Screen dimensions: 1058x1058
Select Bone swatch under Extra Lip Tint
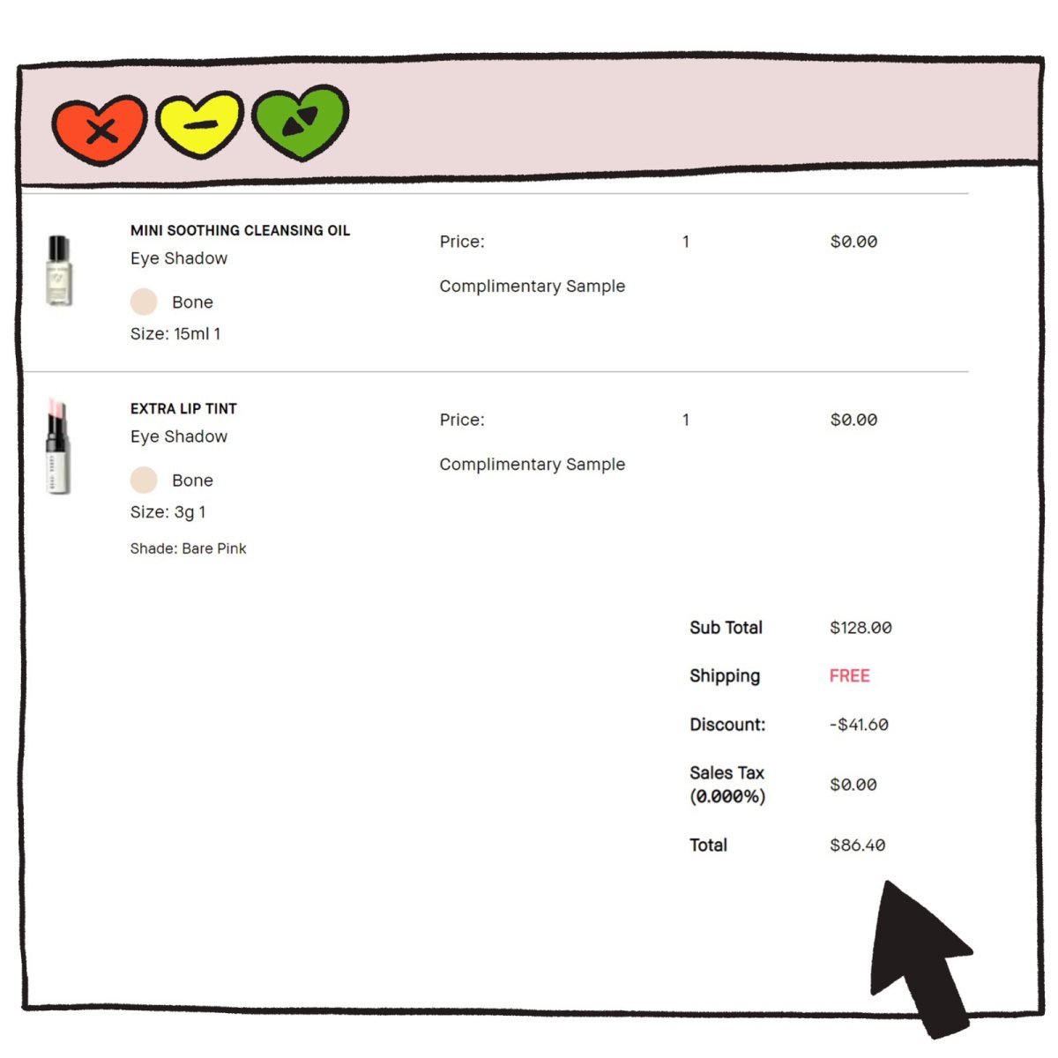[x=144, y=480]
